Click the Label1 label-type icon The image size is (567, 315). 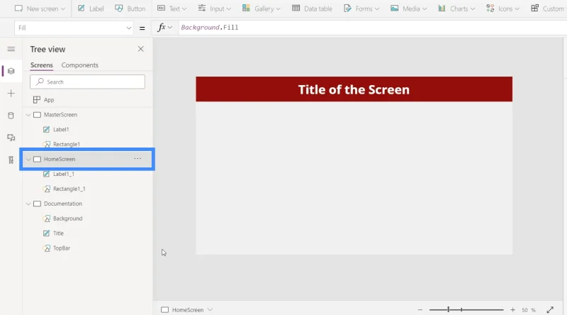pos(46,130)
